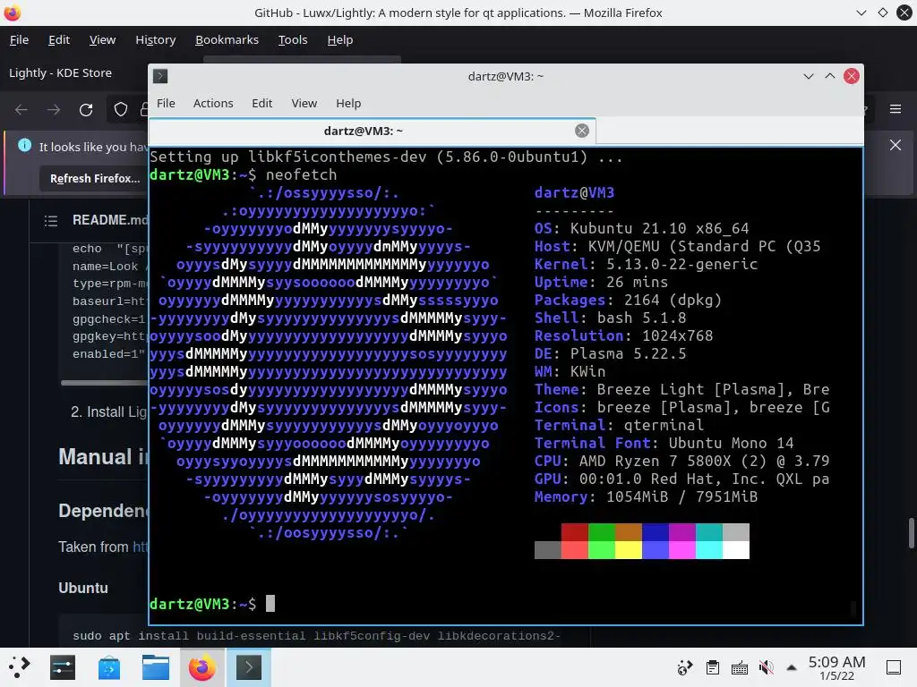Open Firefox hamburger application menu
This screenshot has height=687, width=917.
pyautogui.click(x=895, y=109)
